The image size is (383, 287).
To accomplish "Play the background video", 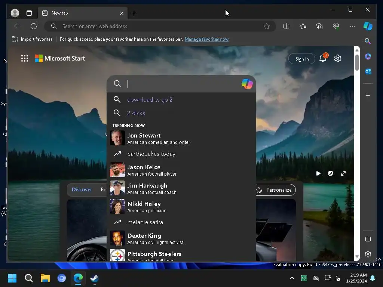I will [x=318, y=173].
